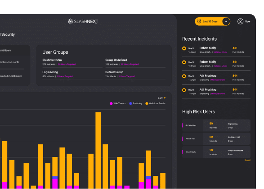Click Robert Mally in the 15:51 pm incident

point(208,62)
